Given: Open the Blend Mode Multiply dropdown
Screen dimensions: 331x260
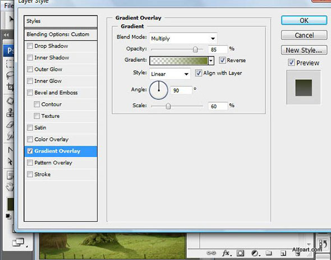Looking at the screenshot, I should pyautogui.click(x=183, y=39).
